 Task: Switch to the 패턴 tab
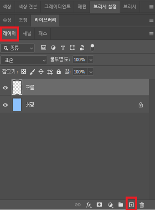coord(82,6)
